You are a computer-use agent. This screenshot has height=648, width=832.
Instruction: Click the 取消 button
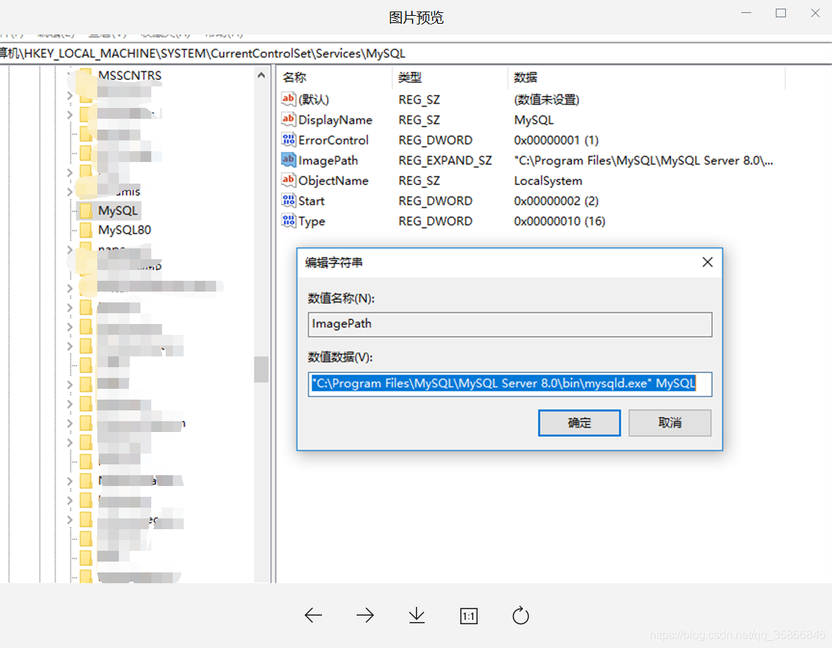[669, 423]
